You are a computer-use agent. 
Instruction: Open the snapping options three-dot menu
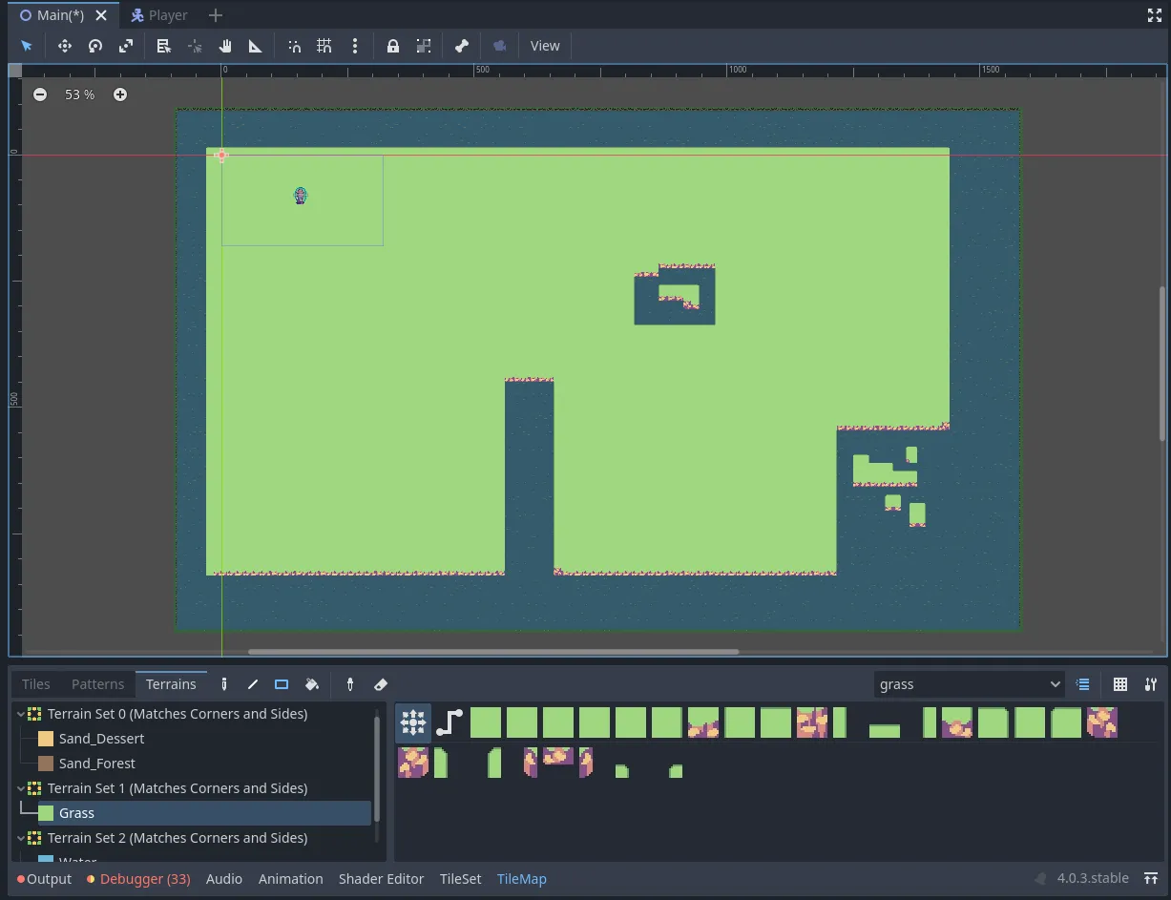(355, 46)
